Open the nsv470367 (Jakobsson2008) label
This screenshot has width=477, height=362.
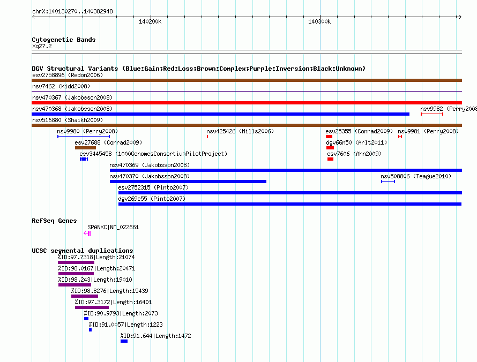72,97
